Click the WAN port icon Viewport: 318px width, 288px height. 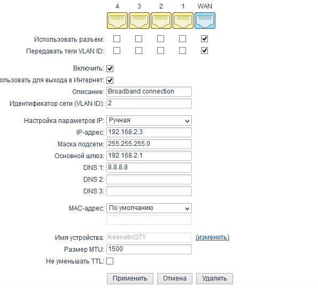point(205,21)
